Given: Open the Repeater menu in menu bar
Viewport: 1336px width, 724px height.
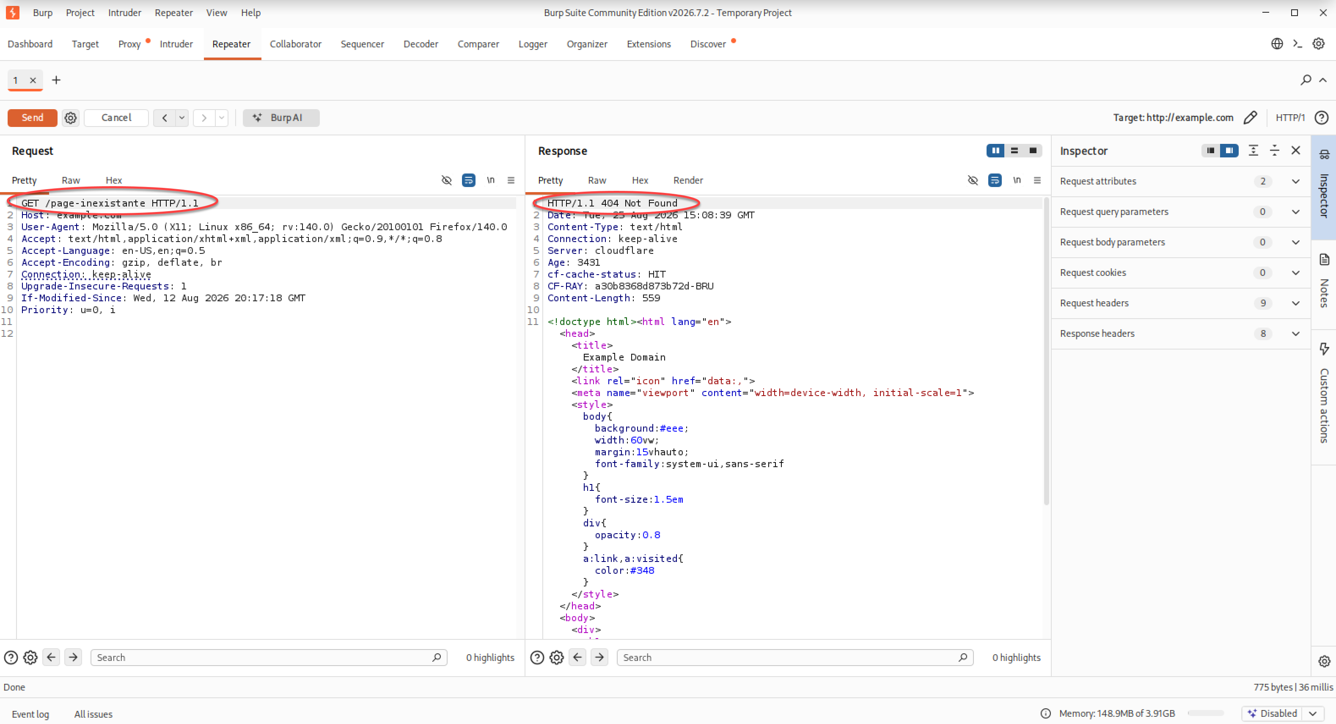Looking at the screenshot, I should click(173, 12).
